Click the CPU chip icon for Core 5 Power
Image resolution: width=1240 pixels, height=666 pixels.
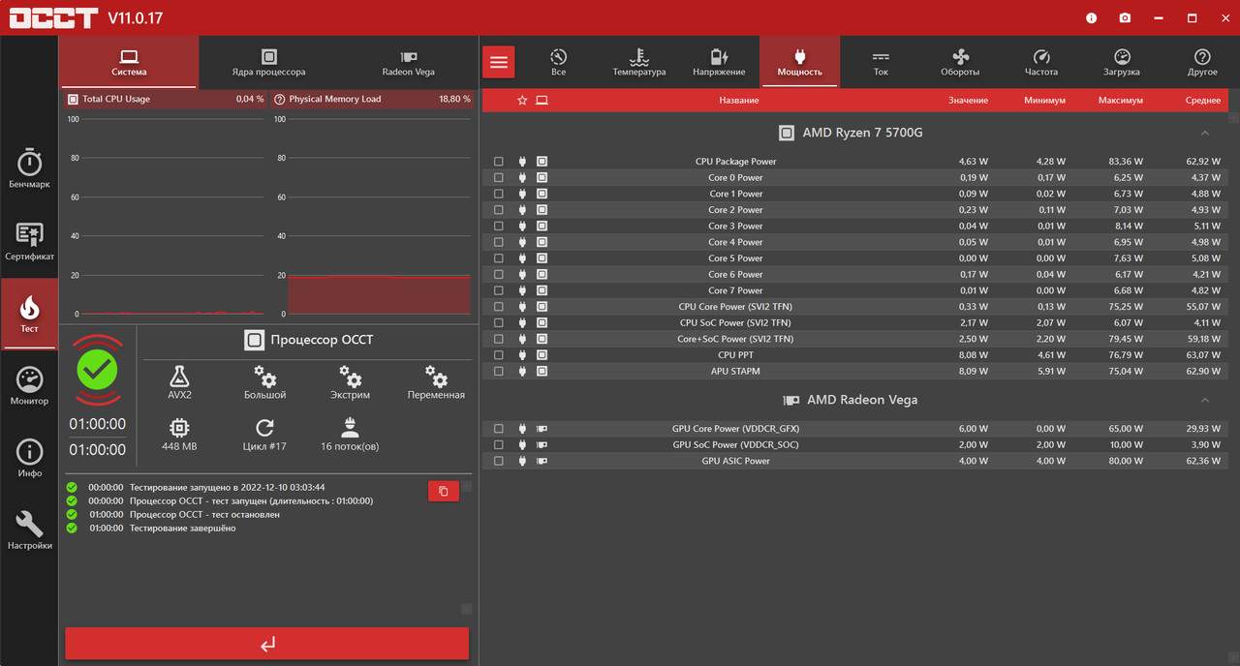542,258
